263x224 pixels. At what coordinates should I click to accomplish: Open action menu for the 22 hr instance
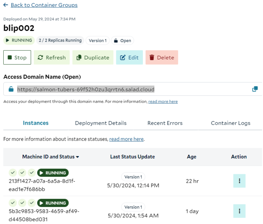click(239, 181)
